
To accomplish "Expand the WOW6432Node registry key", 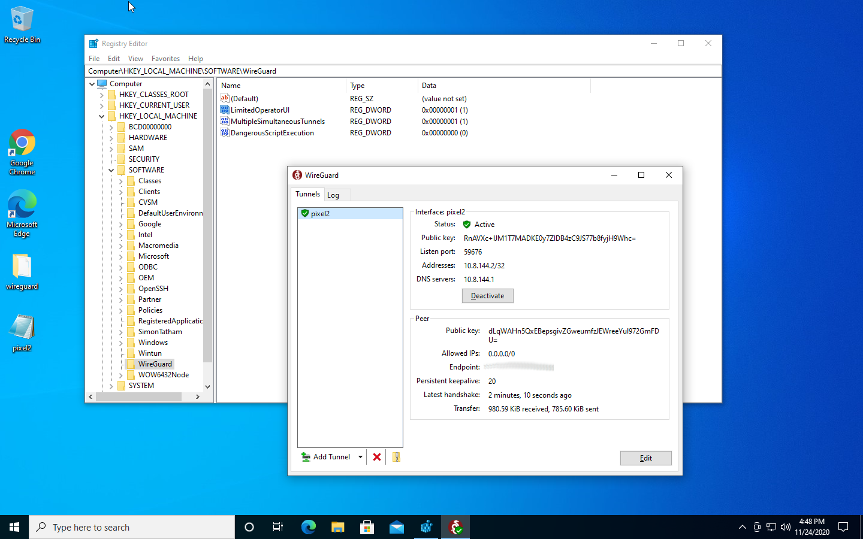I will (120, 374).
